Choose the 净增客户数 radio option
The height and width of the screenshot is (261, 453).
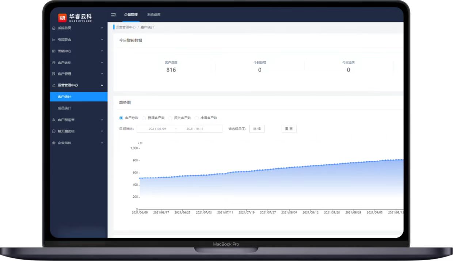(x=197, y=118)
